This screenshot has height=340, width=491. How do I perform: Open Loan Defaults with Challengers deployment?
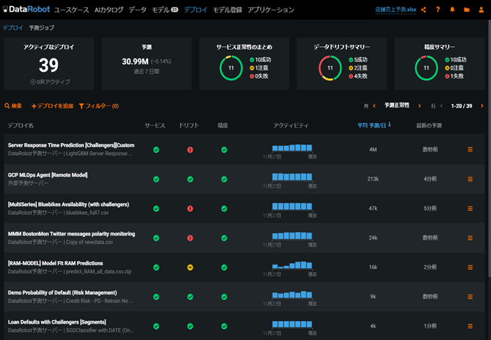tap(57, 322)
